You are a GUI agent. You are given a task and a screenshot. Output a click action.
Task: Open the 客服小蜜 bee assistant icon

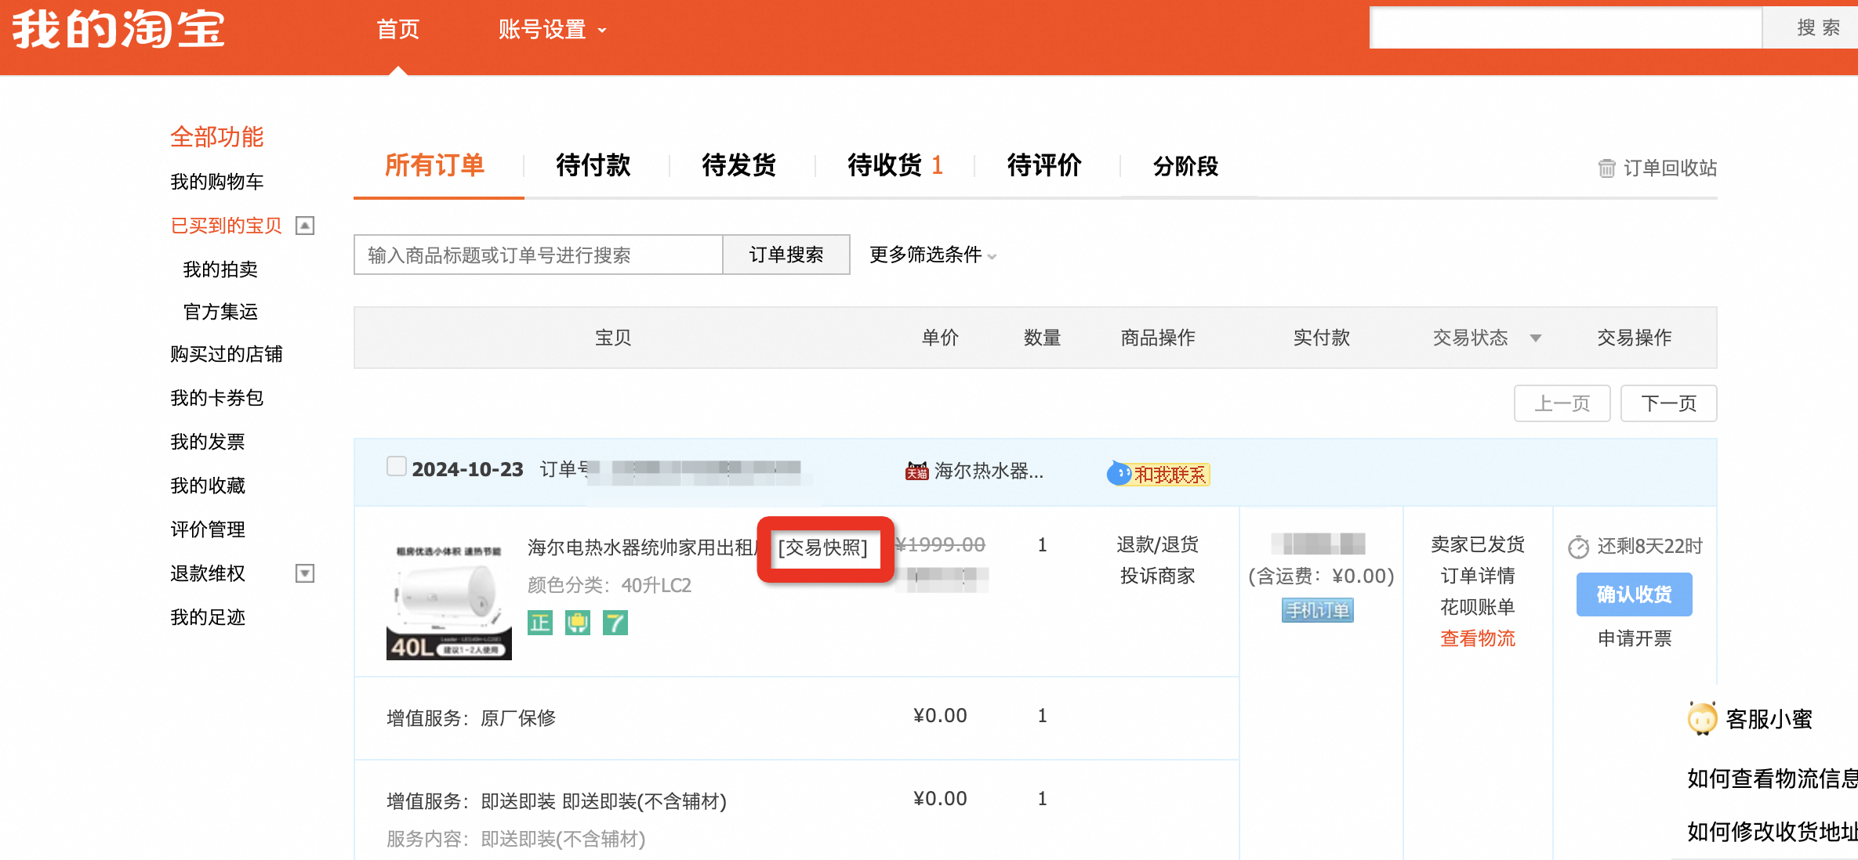click(1702, 718)
